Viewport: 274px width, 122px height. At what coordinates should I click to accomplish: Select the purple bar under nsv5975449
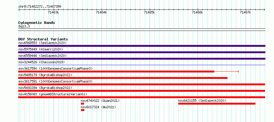coord(142,52)
